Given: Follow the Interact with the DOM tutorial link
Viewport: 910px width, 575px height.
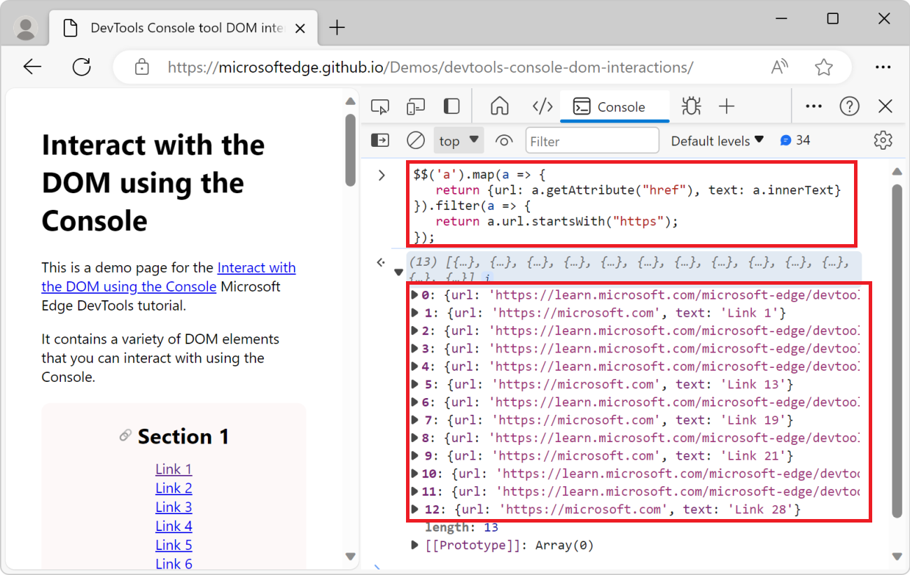Looking at the screenshot, I should [256, 267].
